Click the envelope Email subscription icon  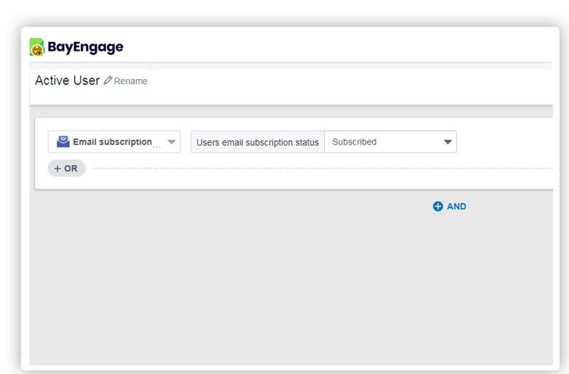[63, 142]
